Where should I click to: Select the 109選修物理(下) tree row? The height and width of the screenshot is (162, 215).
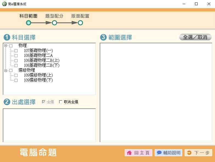click(x=38, y=80)
